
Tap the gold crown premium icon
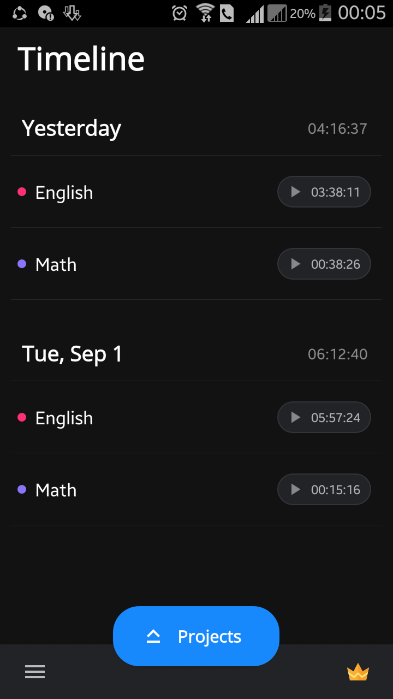(358, 672)
